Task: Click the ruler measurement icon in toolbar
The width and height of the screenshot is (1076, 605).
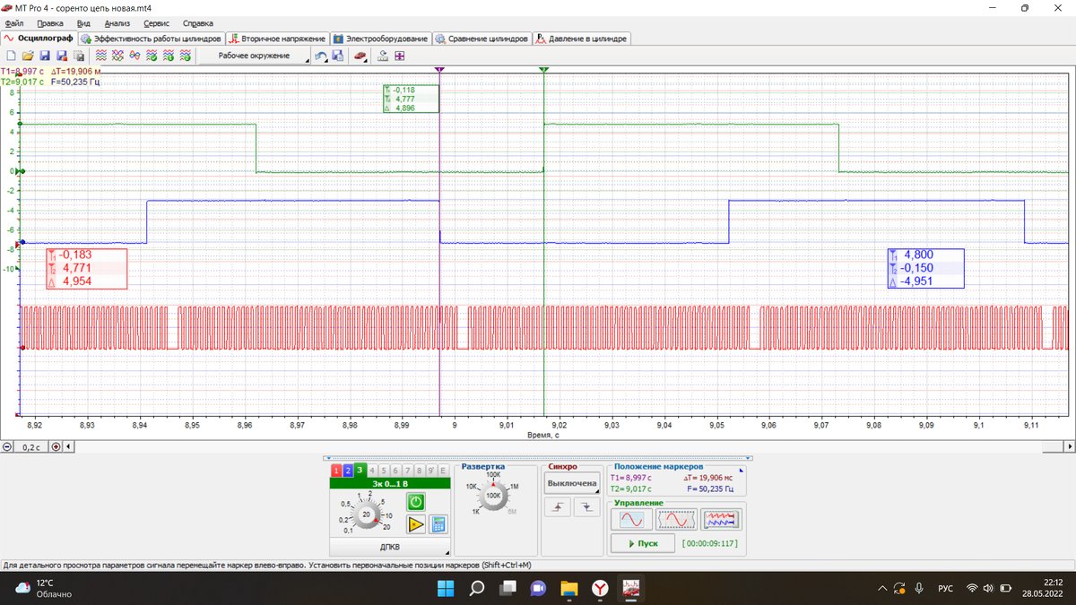Action: [x=383, y=56]
